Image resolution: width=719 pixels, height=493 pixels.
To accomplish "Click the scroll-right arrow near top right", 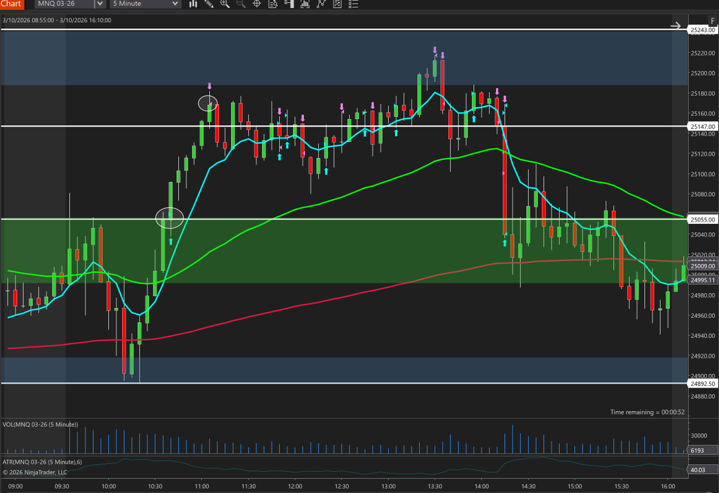I will tap(675, 26).
